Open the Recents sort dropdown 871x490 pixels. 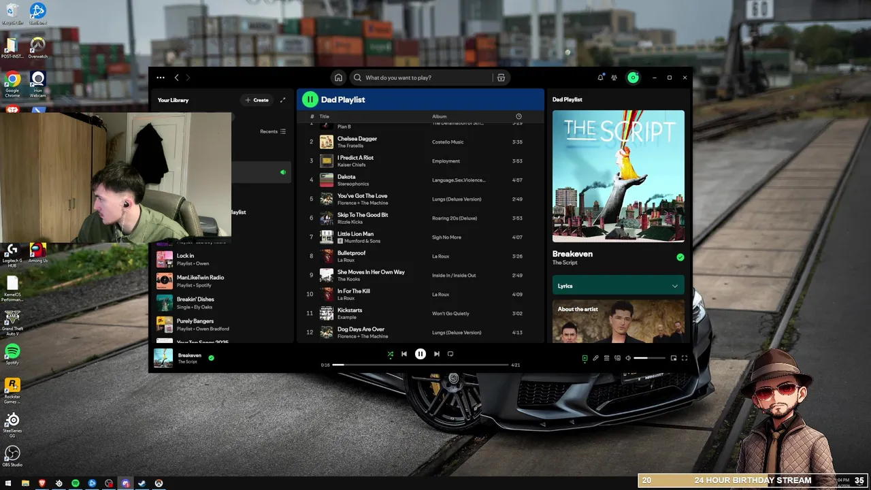point(273,131)
